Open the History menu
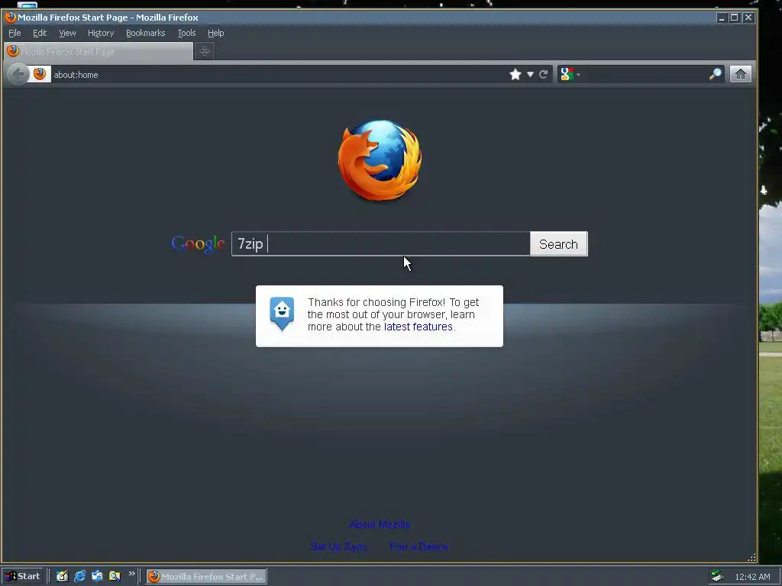Screen dimensions: 782x586 tap(101, 33)
